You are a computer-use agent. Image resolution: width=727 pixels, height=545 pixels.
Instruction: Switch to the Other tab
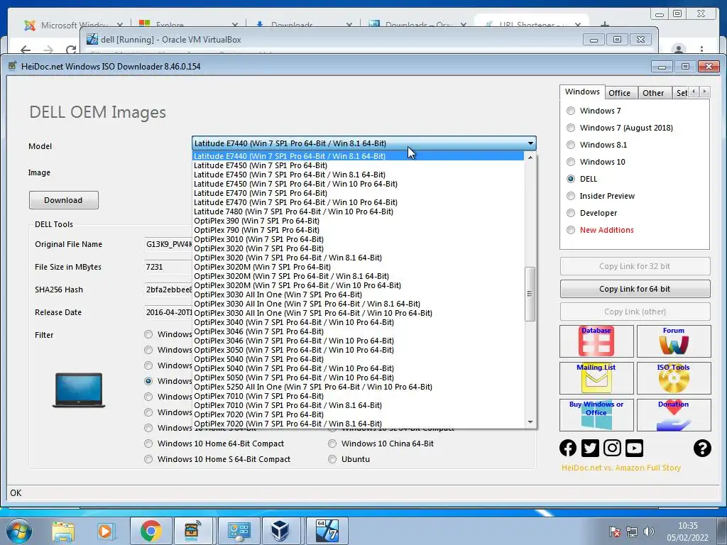[653, 93]
